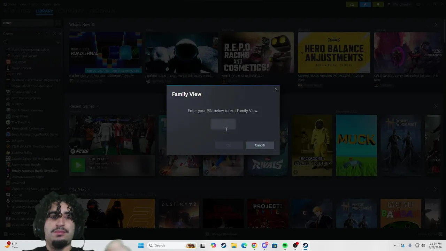The image size is (446, 251).
Task: Click the PIN entry field in Family View
Action: coord(223,124)
